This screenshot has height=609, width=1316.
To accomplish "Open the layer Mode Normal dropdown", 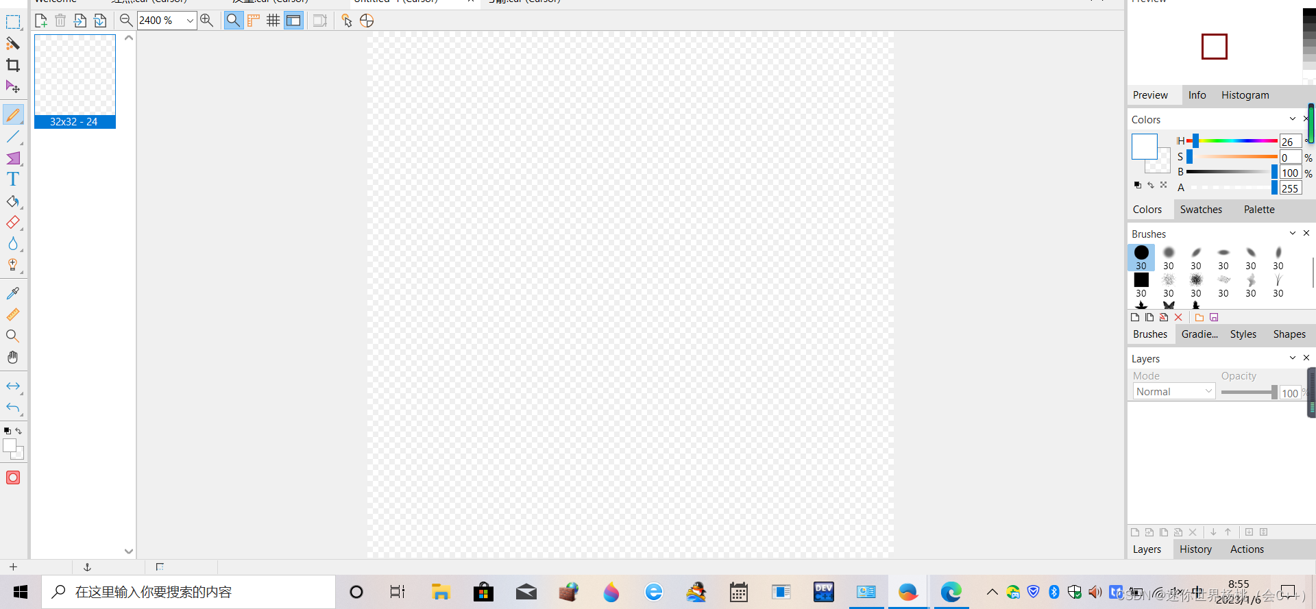I will click(1173, 392).
